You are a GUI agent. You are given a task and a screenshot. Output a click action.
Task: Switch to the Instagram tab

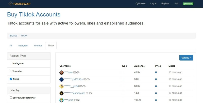coord(23,45)
